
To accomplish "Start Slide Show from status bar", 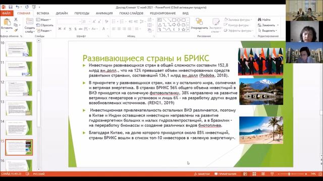I will click(272, 174).
